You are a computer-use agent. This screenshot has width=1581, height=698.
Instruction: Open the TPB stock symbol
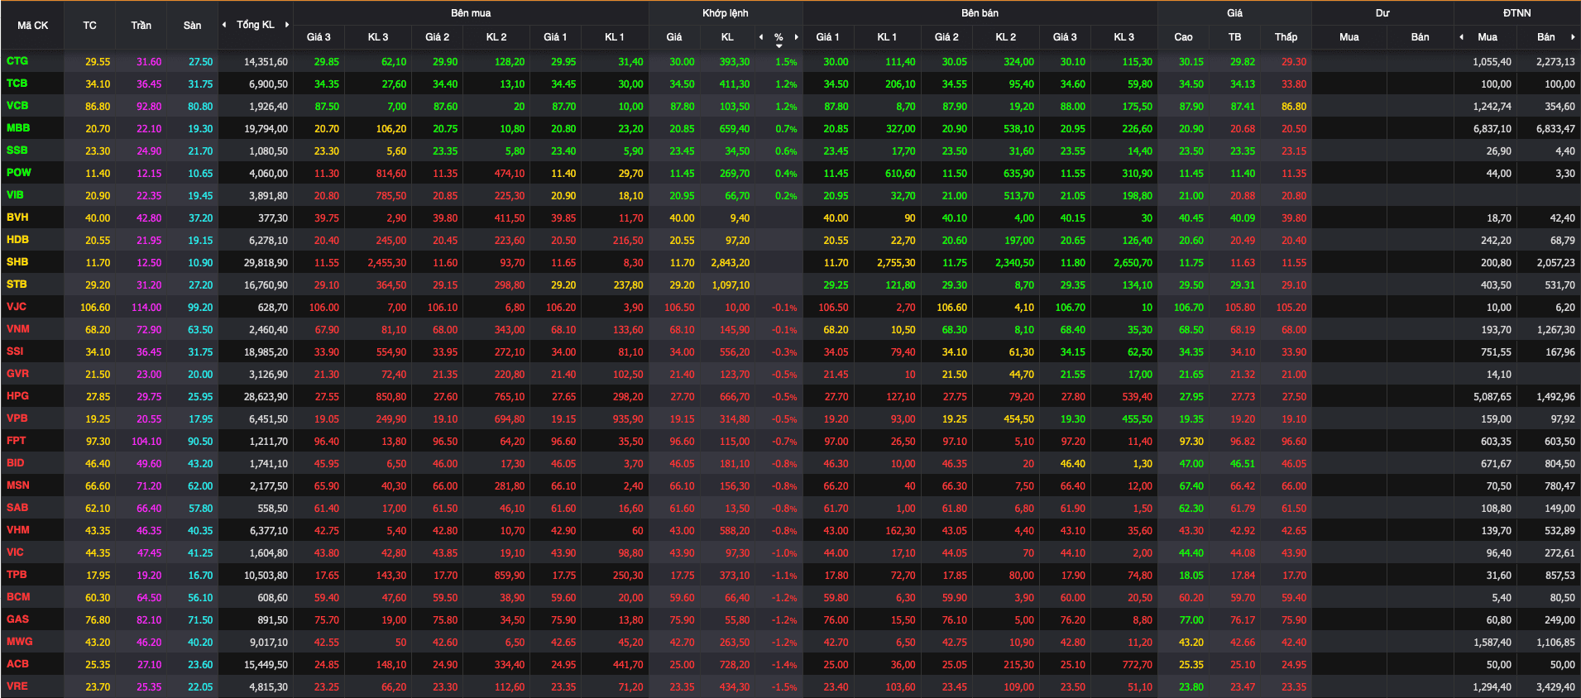pyautogui.click(x=17, y=575)
